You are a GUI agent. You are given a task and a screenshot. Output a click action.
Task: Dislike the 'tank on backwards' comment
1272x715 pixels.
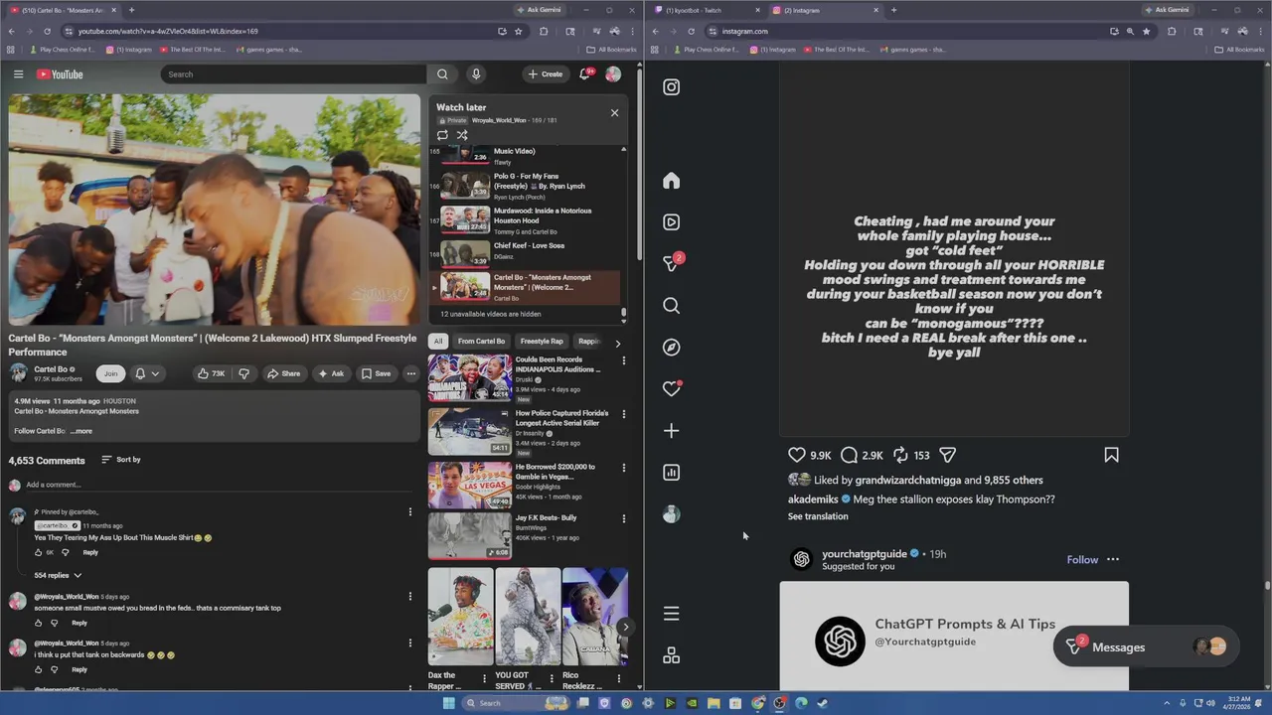(x=55, y=669)
